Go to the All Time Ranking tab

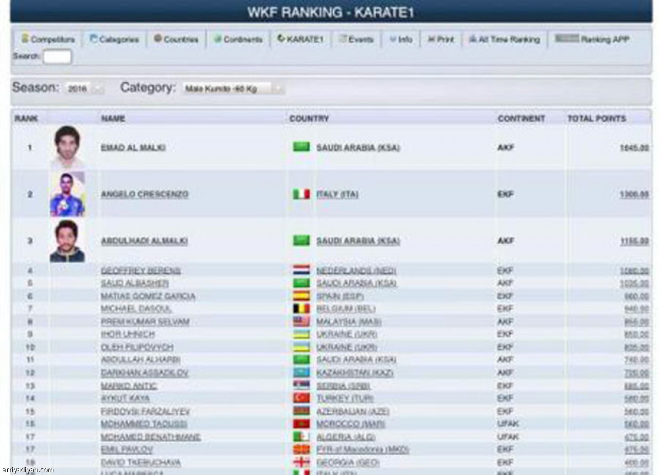tap(504, 40)
